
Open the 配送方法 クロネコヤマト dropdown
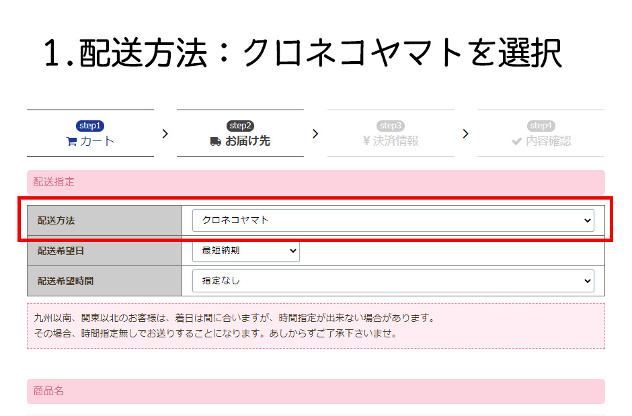coord(393,220)
